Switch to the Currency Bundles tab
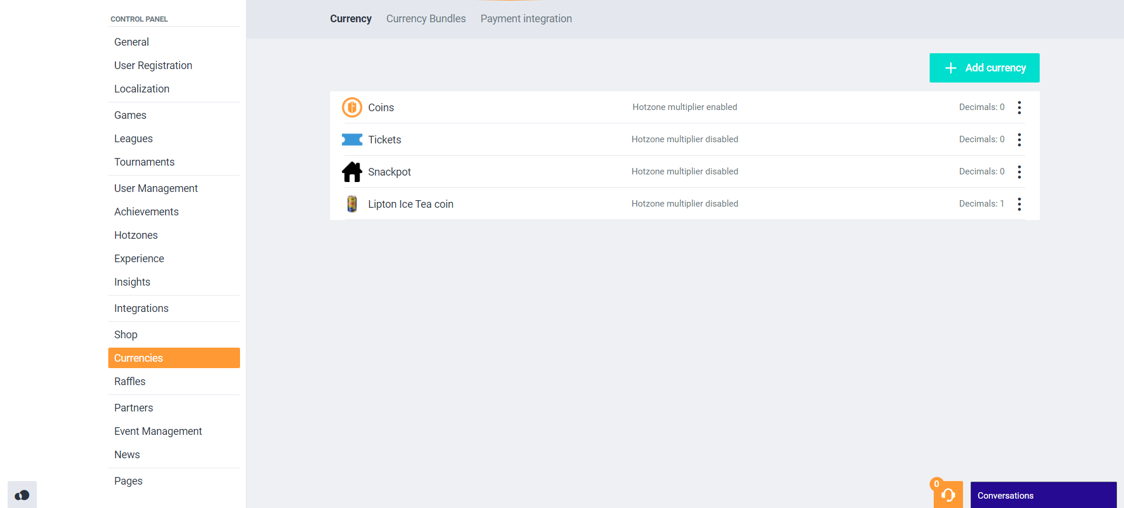The image size is (1124, 508). click(x=426, y=19)
